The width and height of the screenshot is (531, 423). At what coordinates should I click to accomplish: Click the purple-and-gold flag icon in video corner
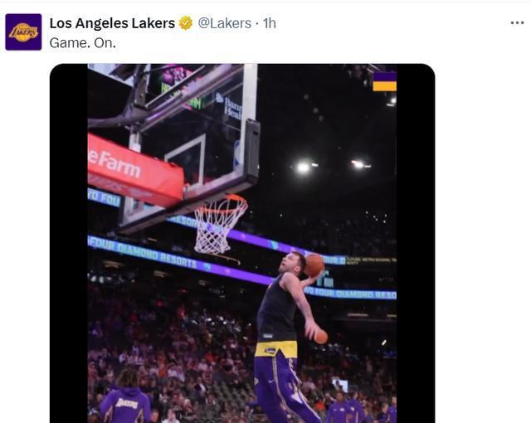click(383, 81)
